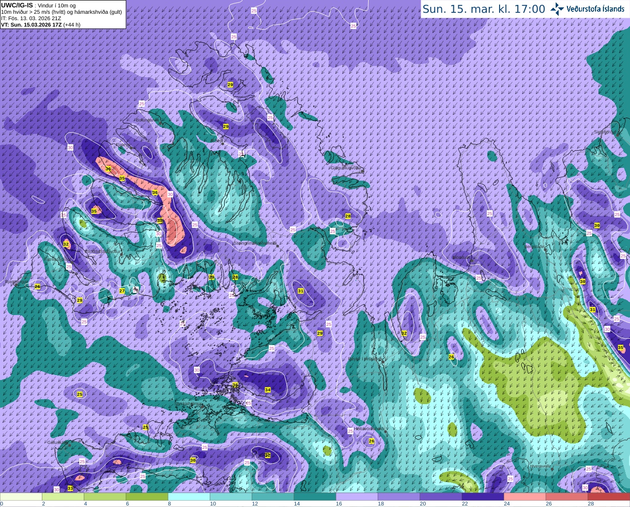Screen dimensions: 630x507
Task: Click the Patreksfjörður station label
Action: 57,259
